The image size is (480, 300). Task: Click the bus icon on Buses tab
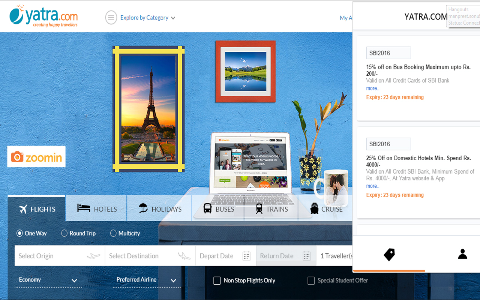pos(207,208)
